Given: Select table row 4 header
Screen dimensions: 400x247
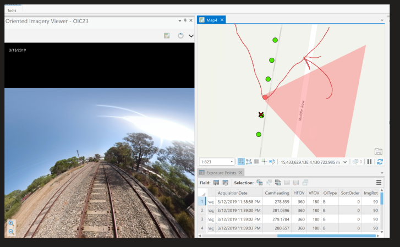Looking at the screenshot, I should [202, 228].
